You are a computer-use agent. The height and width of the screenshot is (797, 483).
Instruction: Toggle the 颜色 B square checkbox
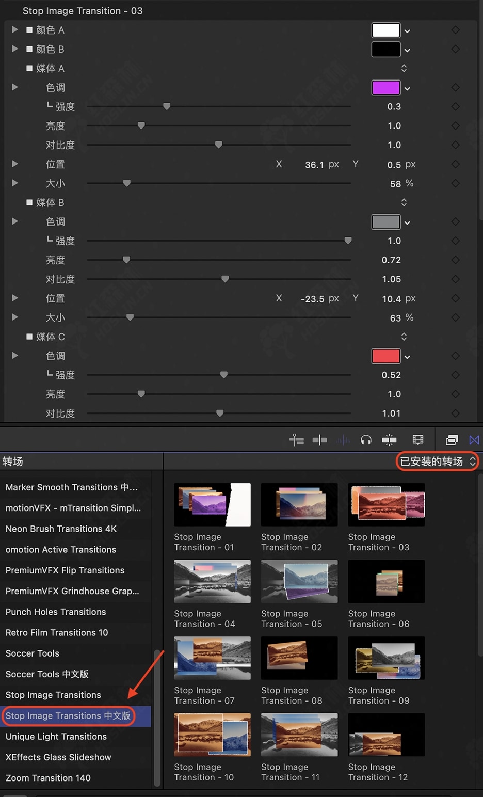(29, 49)
